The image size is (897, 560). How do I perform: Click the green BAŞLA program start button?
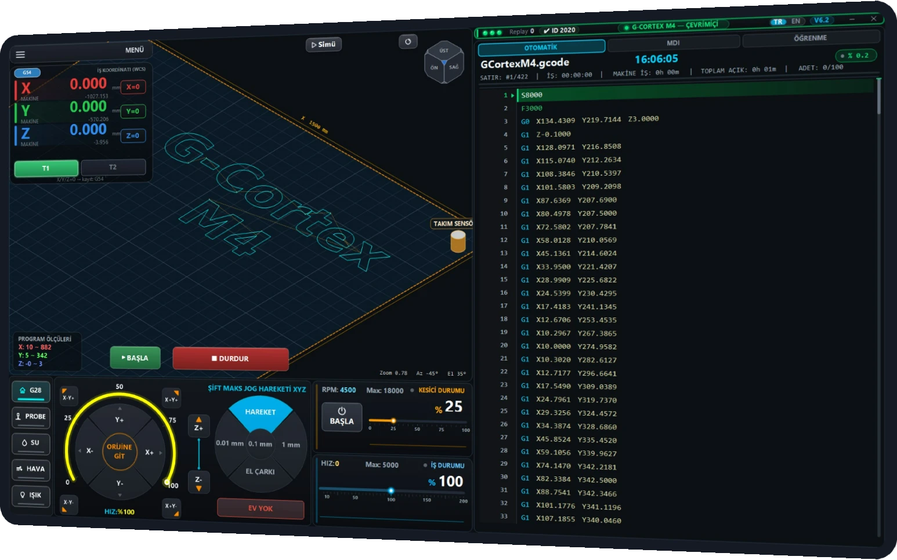click(135, 358)
